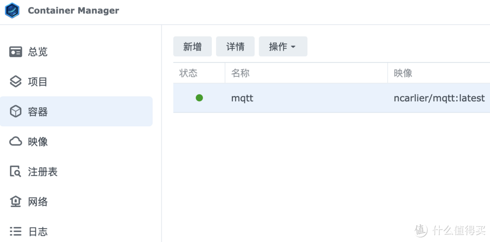
Task: Click the 映像 cloud icon
Action: tap(16, 142)
